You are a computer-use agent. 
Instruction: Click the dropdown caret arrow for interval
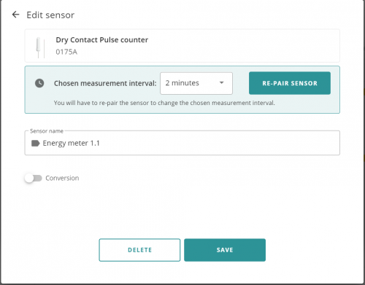point(221,83)
